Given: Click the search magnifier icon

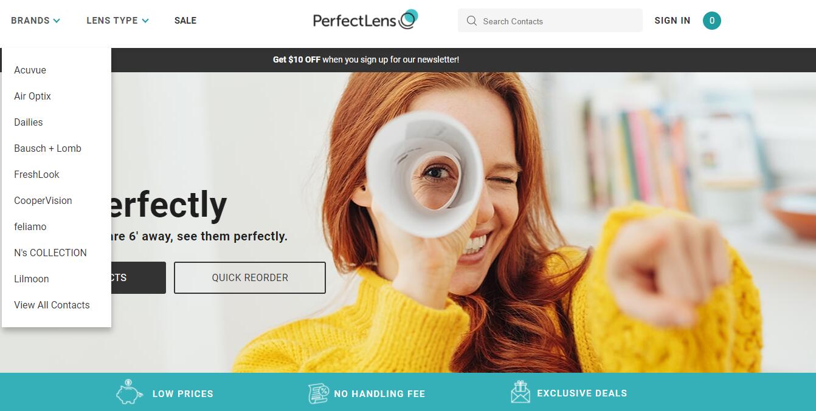Looking at the screenshot, I should 471,21.
